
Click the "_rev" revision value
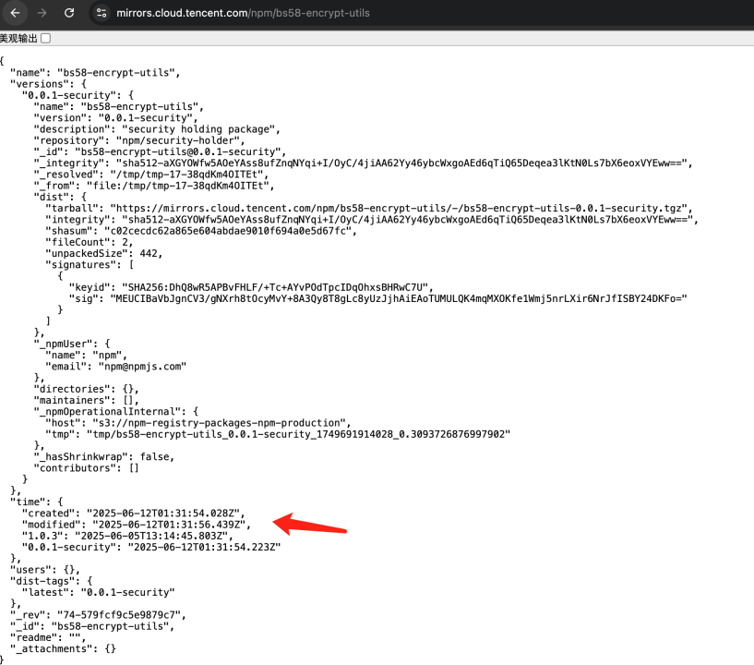pyautogui.click(x=127, y=614)
